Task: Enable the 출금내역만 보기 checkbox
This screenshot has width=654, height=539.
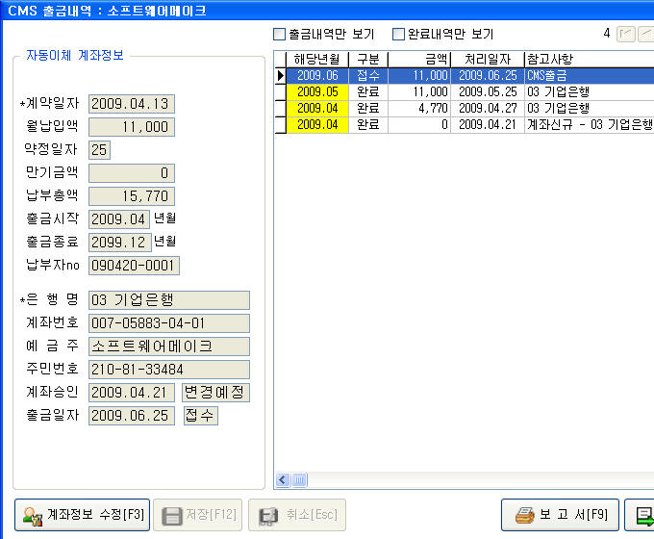Action: tap(279, 35)
